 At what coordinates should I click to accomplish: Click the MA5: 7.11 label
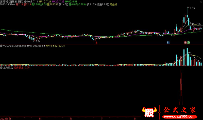click(x=32, y=2)
